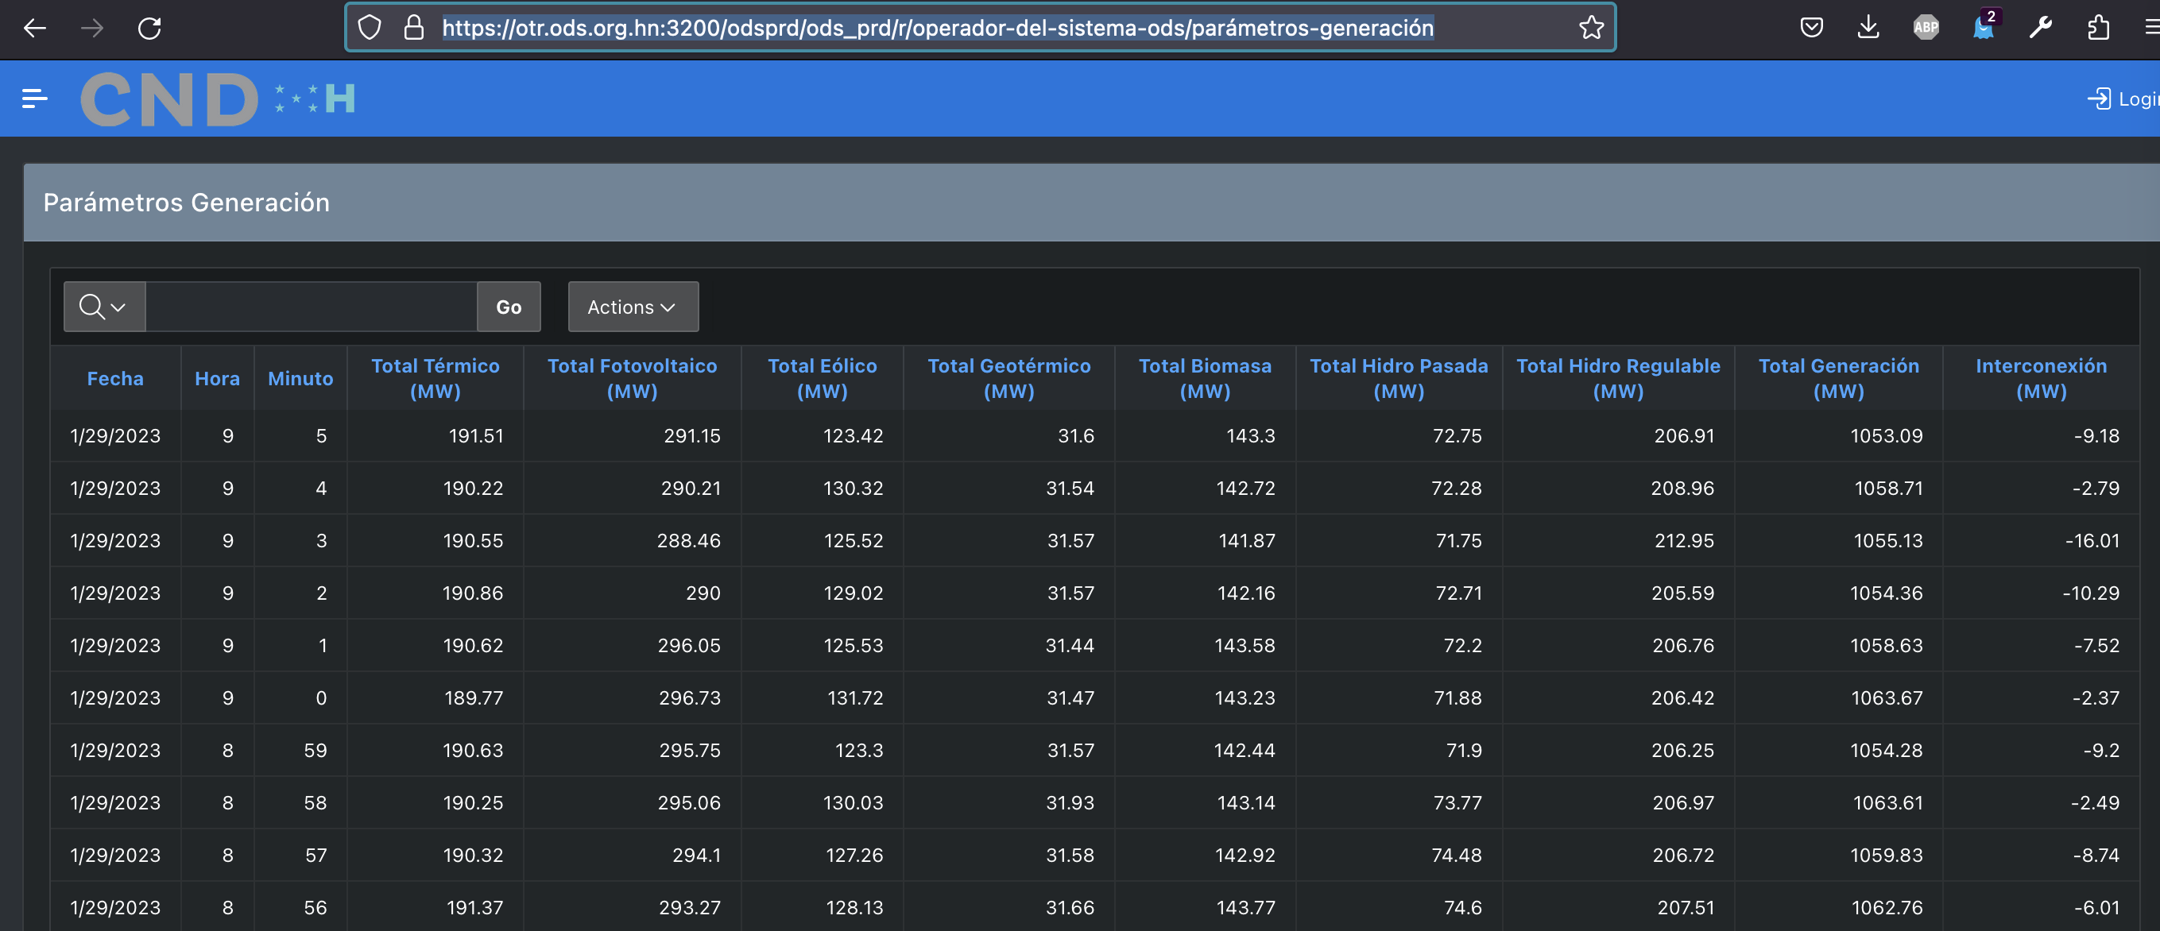Open the browser downloads icon
The width and height of the screenshot is (2160, 931).
coord(1868,28)
